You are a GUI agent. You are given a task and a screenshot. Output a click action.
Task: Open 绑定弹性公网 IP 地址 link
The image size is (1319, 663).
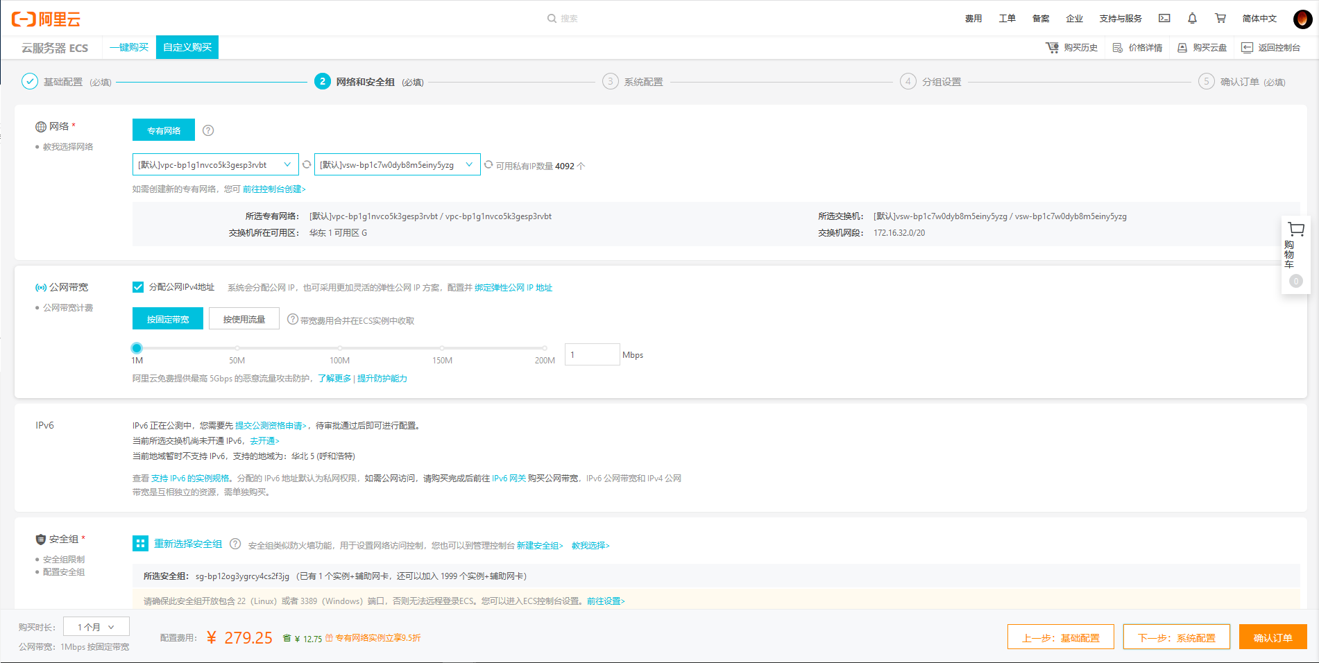(513, 288)
